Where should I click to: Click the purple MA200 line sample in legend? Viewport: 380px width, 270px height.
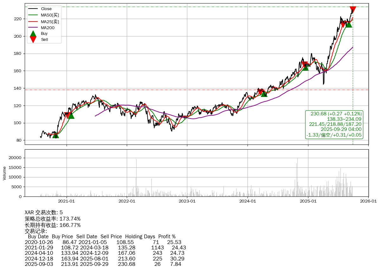(33, 28)
